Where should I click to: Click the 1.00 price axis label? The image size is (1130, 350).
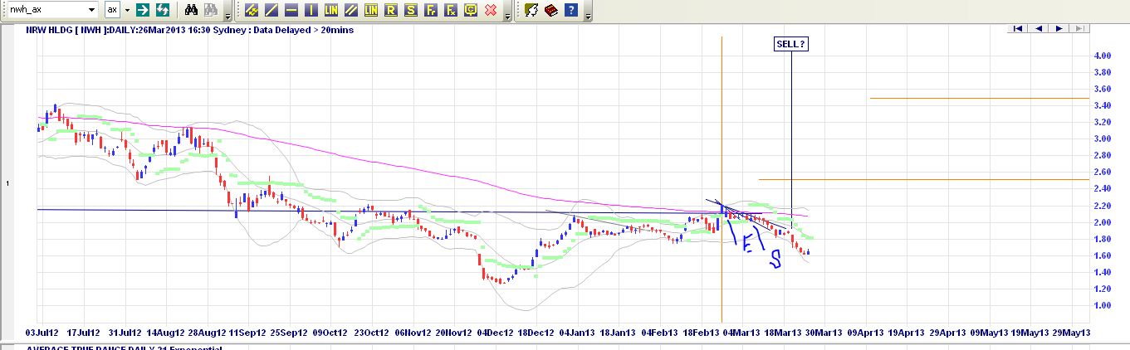(x=1103, y=305)
